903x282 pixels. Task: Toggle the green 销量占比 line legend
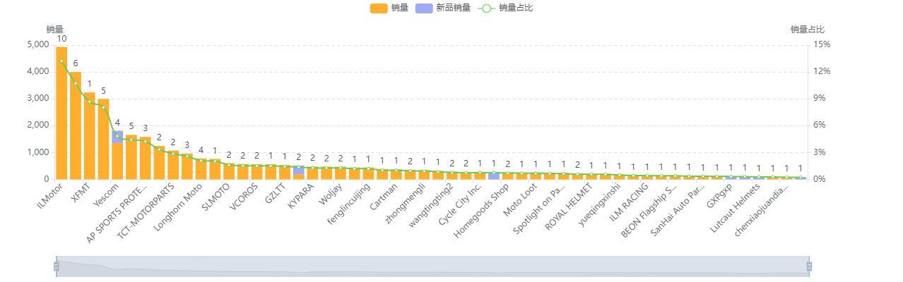506,8
